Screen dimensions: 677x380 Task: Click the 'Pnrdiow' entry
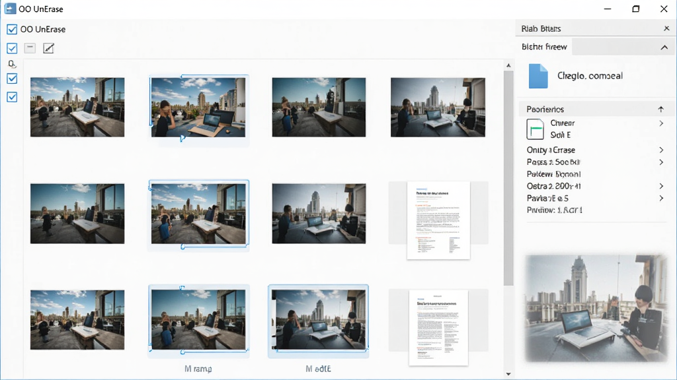pos(555,210)
